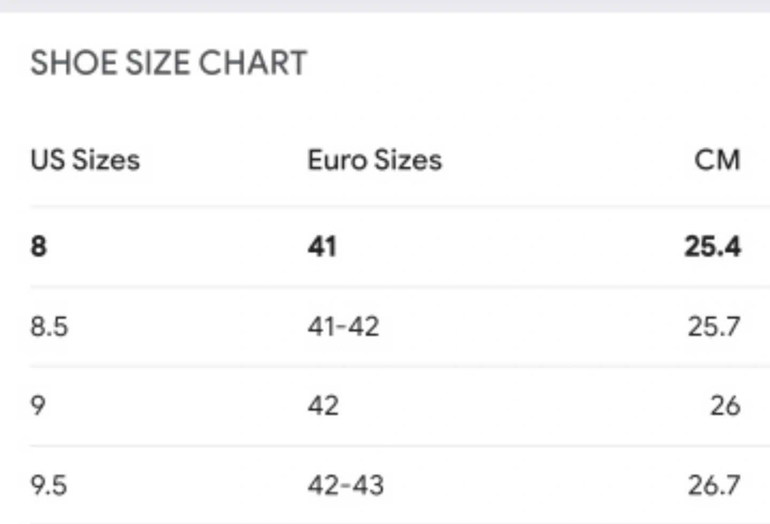Click the SHOE SIZE CHART title
This screenshot has width=770, height=524.
click(168, 63)
